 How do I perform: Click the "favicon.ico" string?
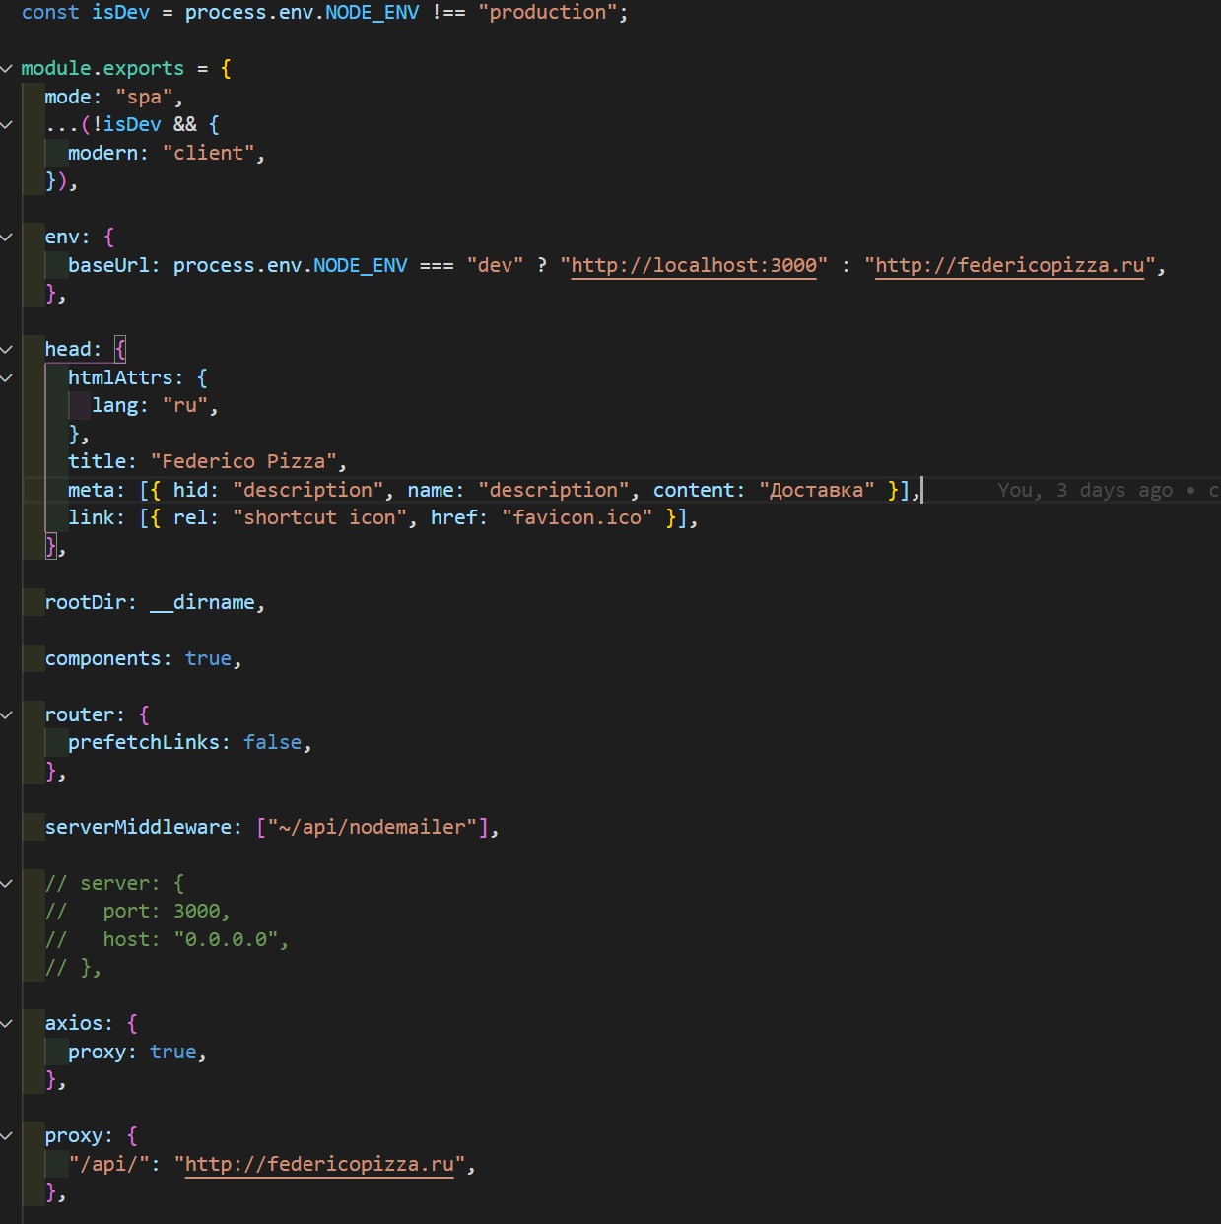(x=577, y=517)
